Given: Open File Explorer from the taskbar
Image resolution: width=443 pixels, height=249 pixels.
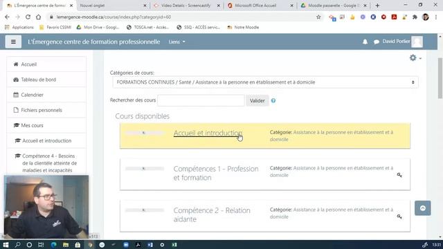Looking at the screenshot, I should [x=66, y=245].
